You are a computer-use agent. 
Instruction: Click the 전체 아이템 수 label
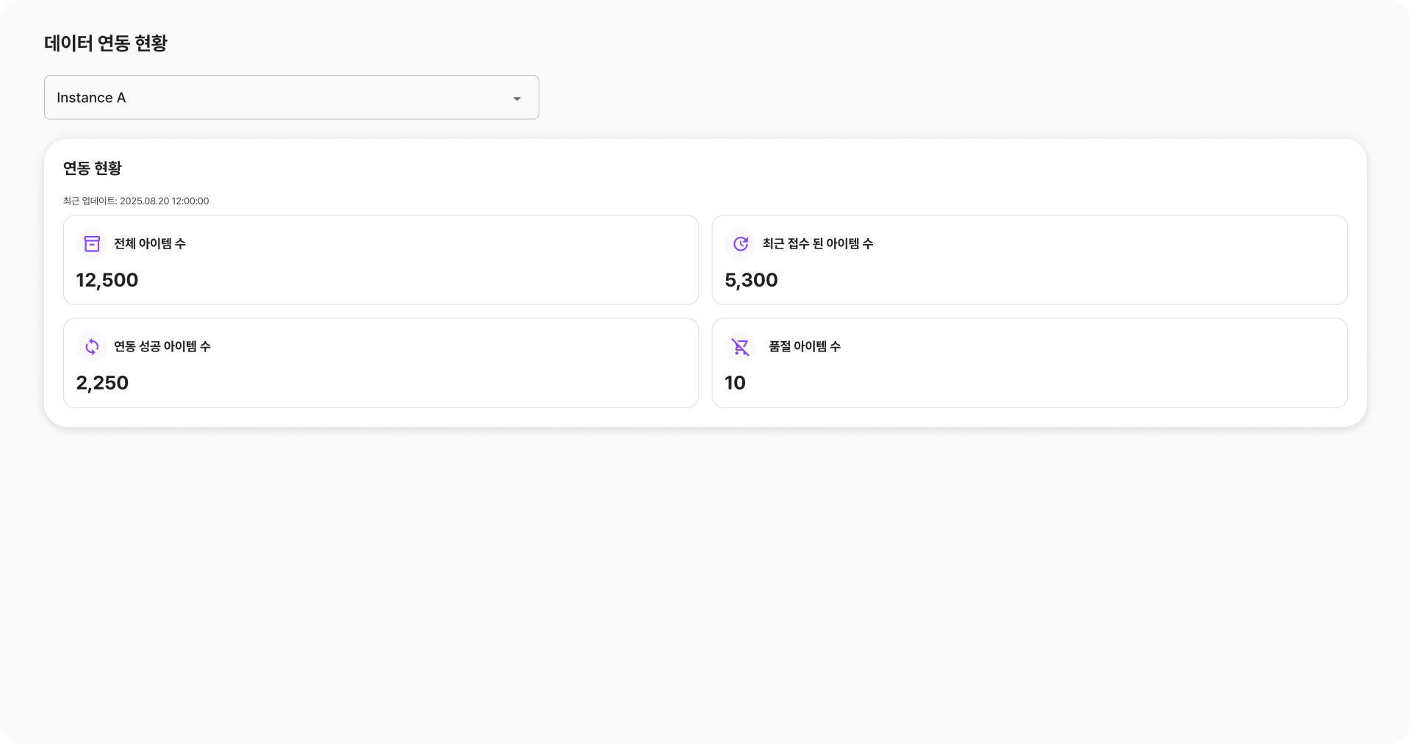[150, 244]
